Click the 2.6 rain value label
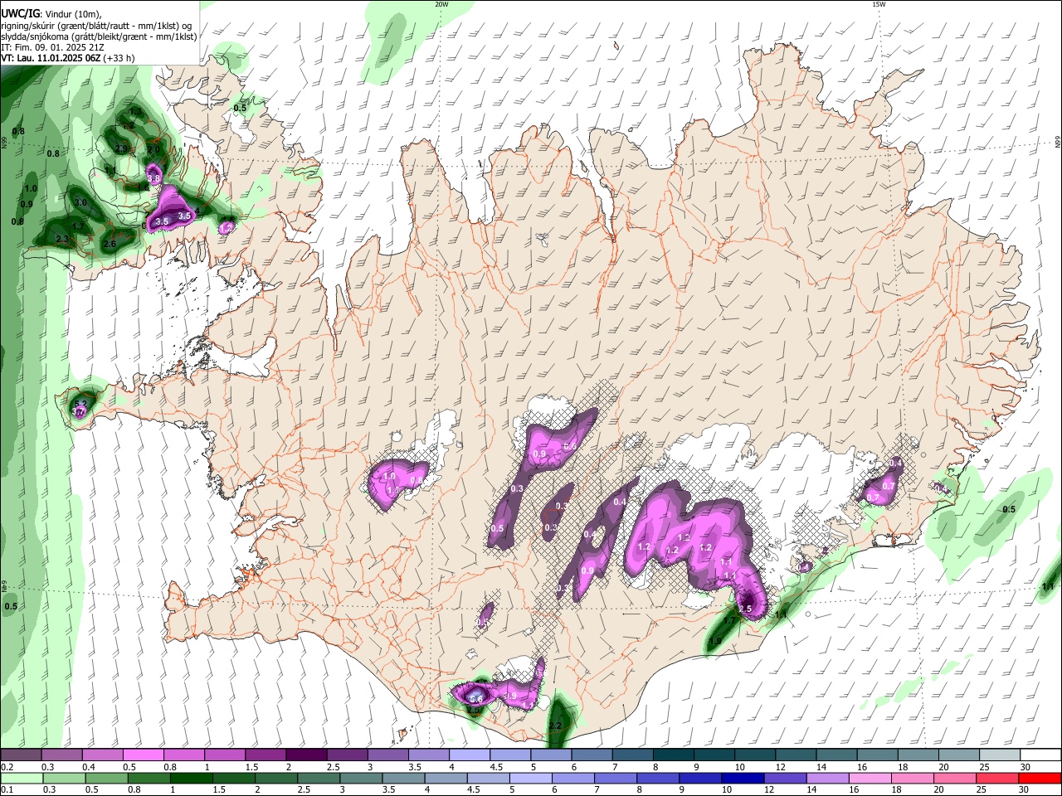This screenshot has width=1062, height=796. click(x=110, y=244)
